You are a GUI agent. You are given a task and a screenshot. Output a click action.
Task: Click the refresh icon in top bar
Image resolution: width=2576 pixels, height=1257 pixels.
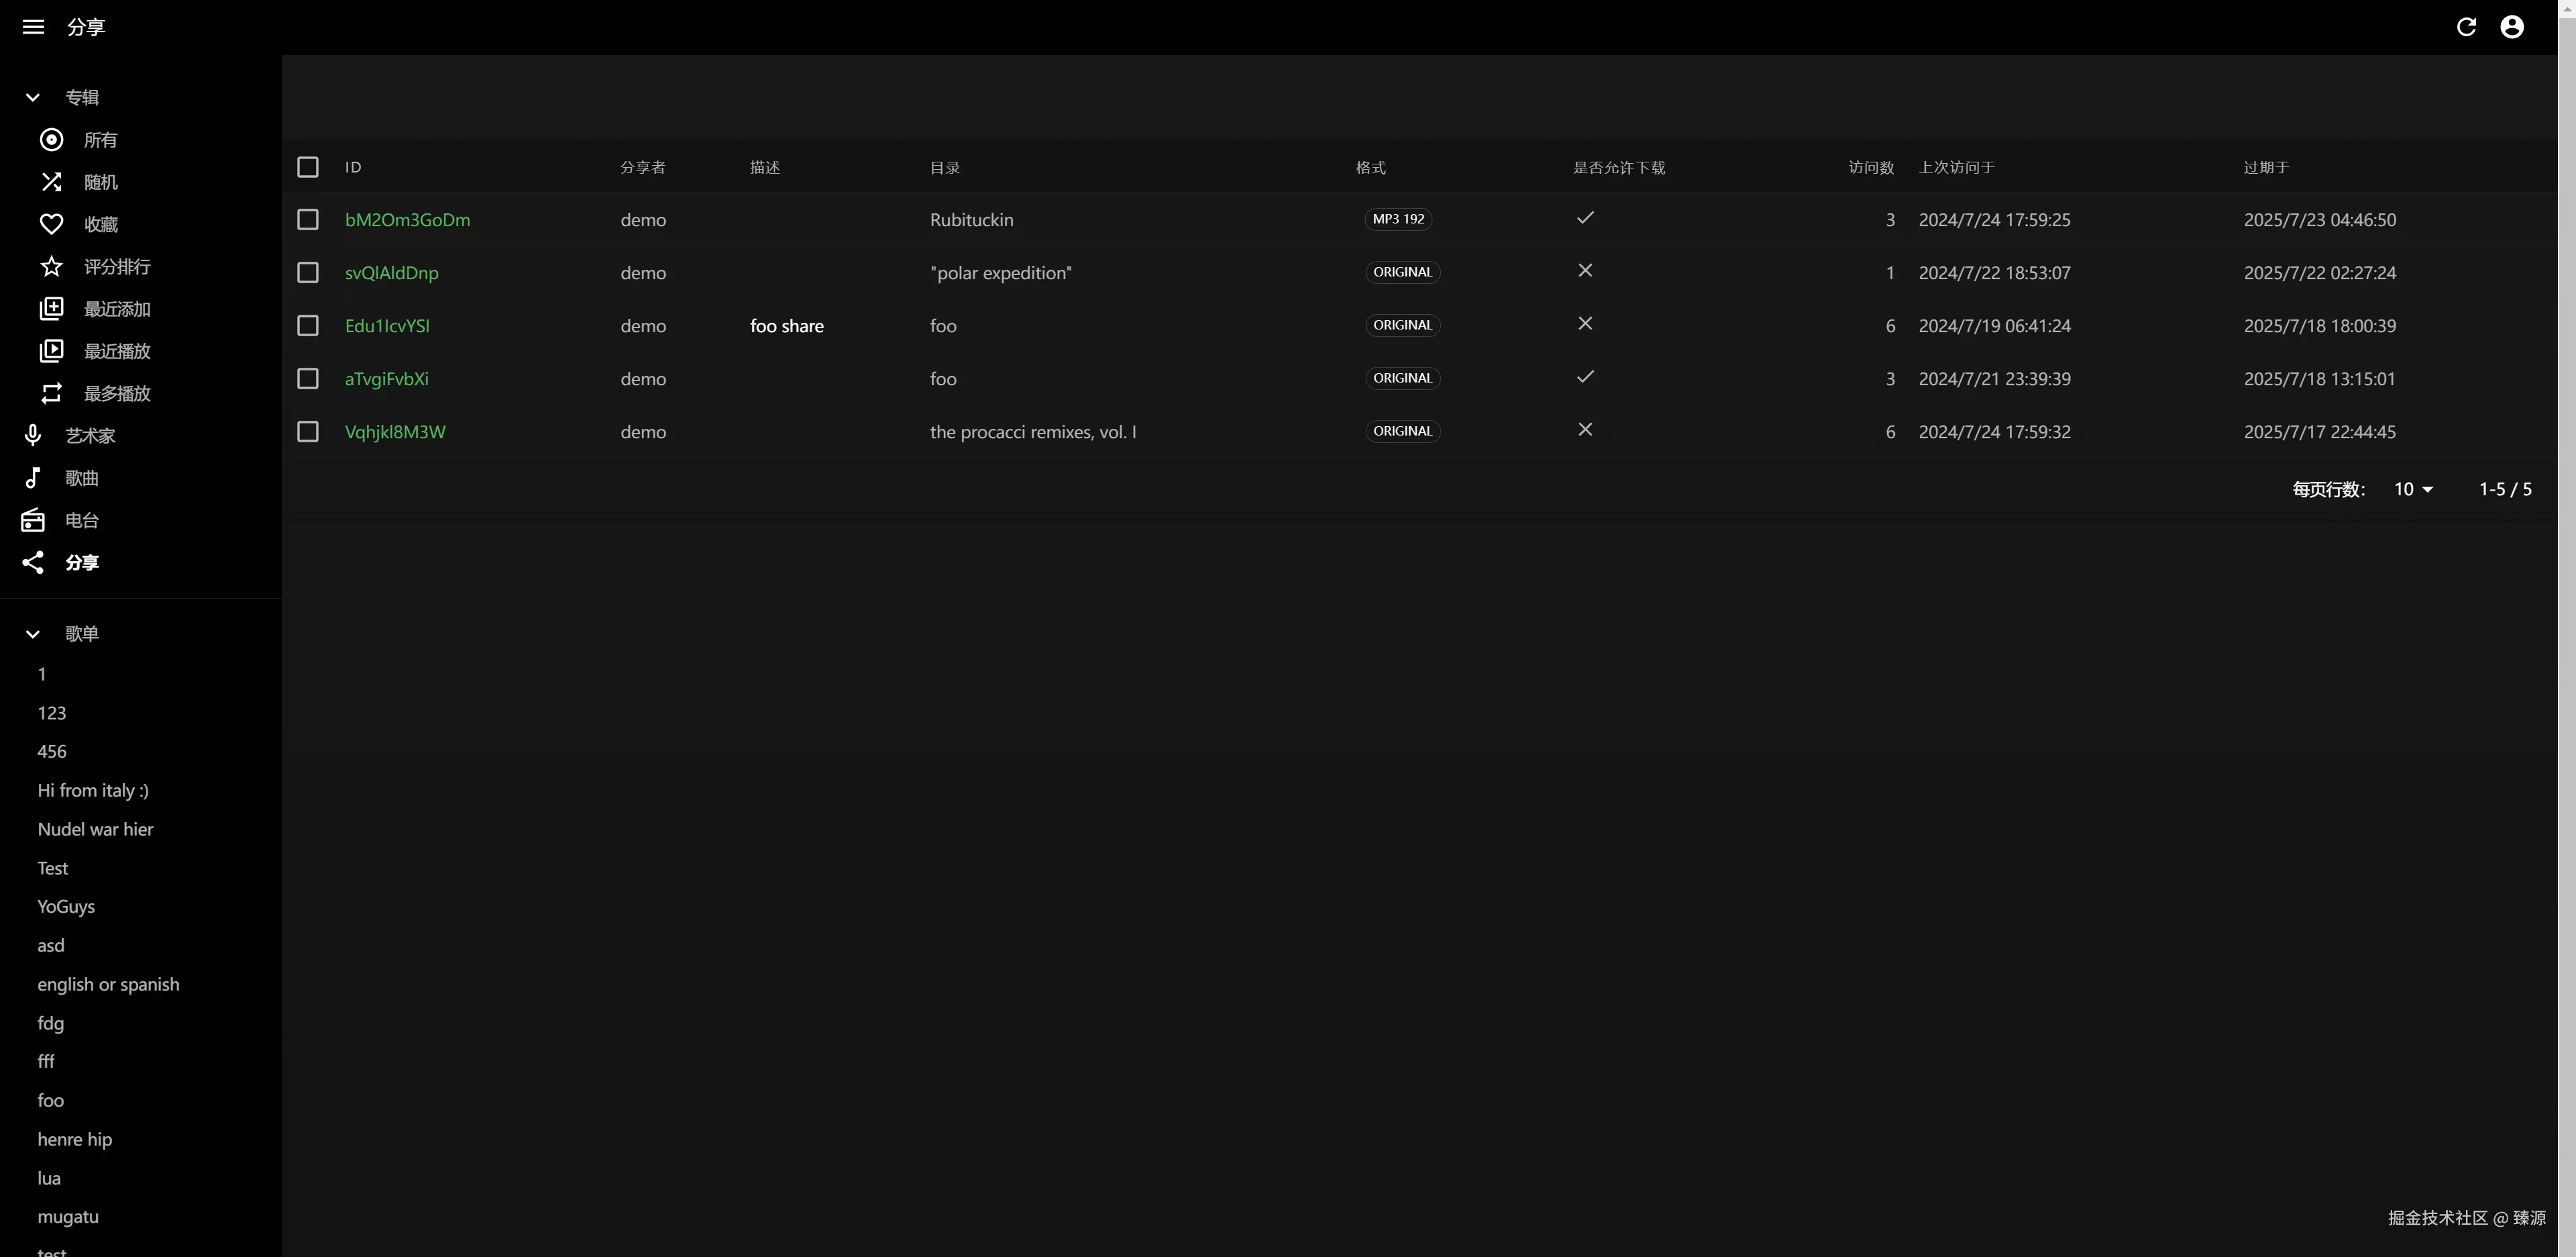click(x=2466, y=27)
